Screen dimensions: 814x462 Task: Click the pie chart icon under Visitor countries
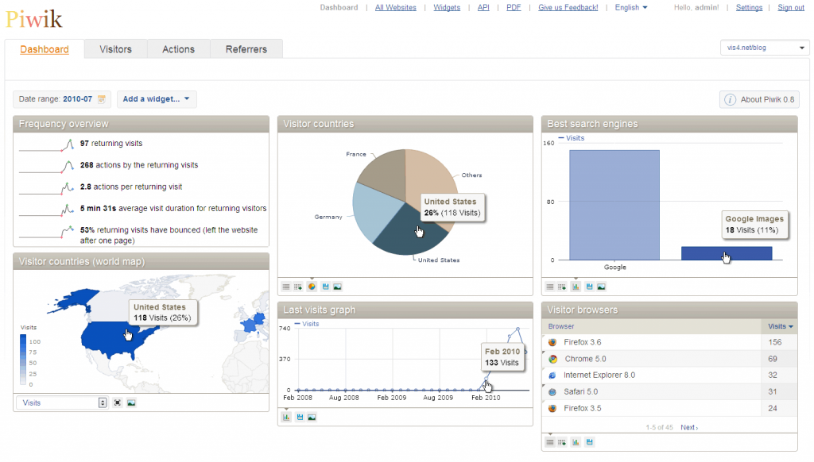(311, 287)
